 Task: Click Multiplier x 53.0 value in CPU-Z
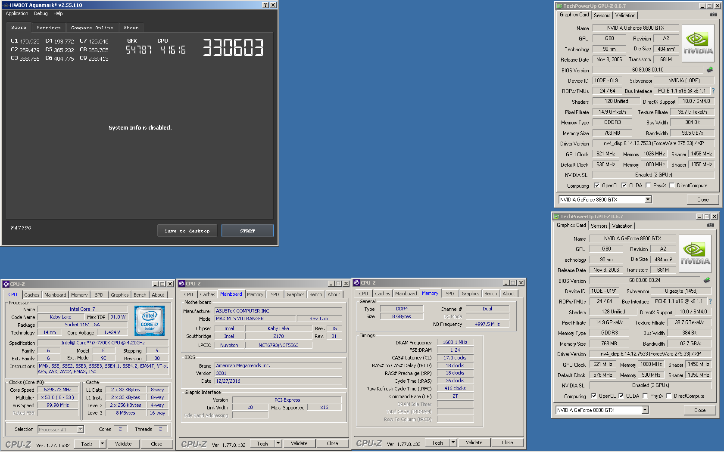(x=58, y=397)
